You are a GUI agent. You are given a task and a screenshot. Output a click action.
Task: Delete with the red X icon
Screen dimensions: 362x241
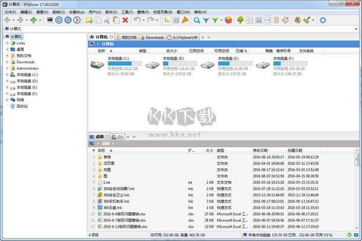[x=125, y=20]
